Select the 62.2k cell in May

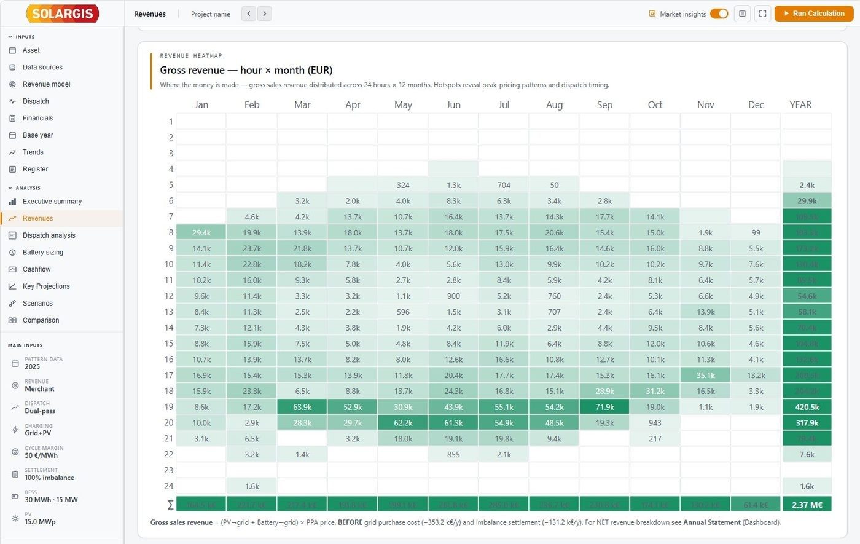tap(403, 423)
